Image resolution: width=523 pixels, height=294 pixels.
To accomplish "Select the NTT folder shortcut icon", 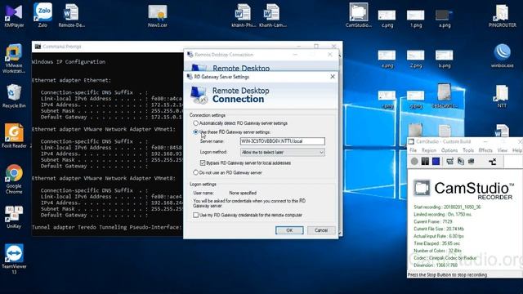I will coord(502,96).
